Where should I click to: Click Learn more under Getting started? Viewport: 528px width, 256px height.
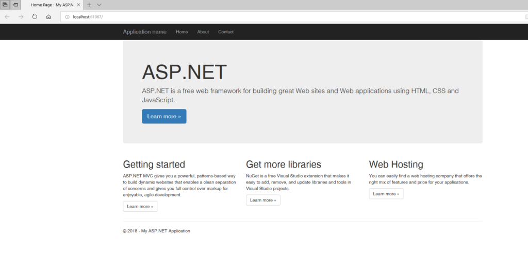(x=140, y=206)
